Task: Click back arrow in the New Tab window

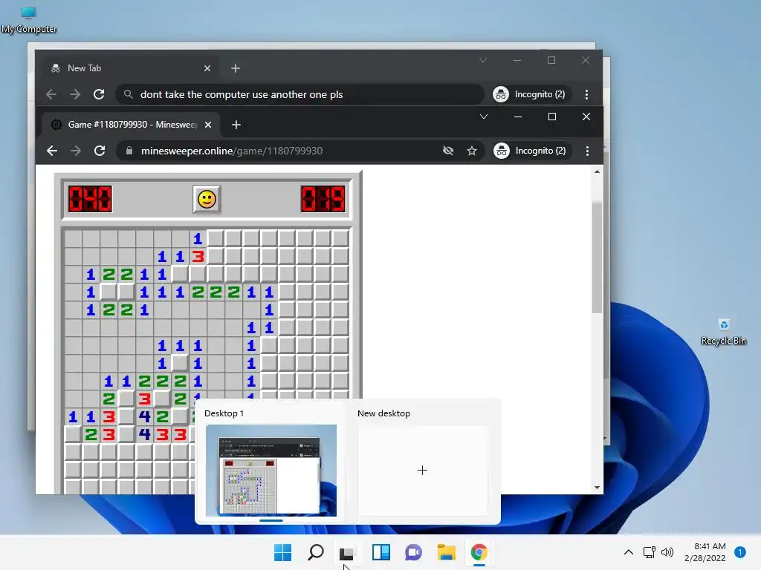Action: [51, 94]
